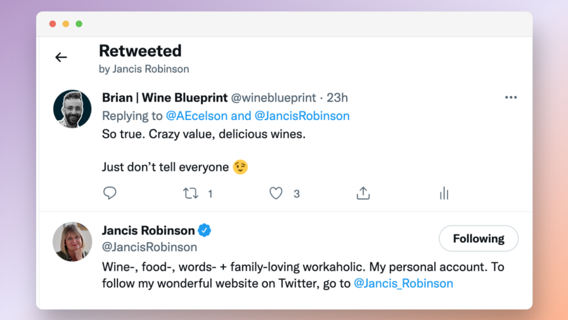Like the tweet with the heart icon
568x320 pixels.
[276, 193]
